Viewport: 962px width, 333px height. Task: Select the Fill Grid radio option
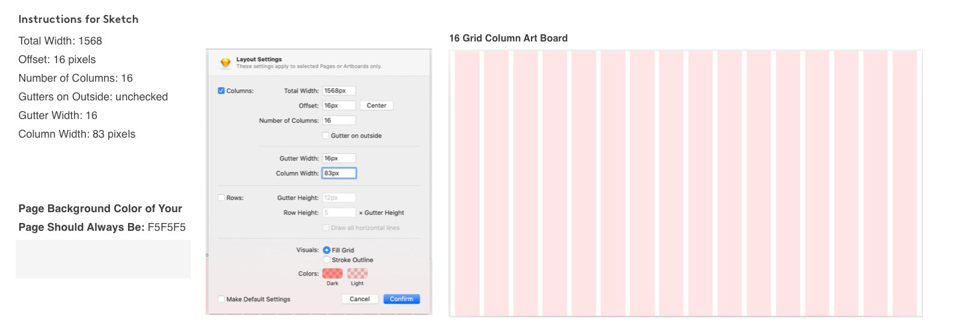326,250
